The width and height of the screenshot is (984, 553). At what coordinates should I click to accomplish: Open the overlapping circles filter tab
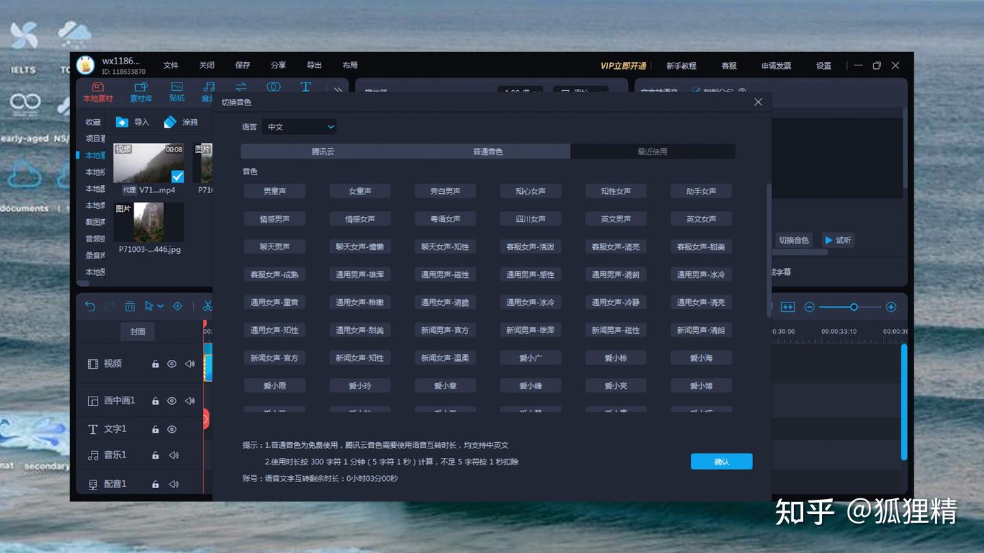click(273, 87)
